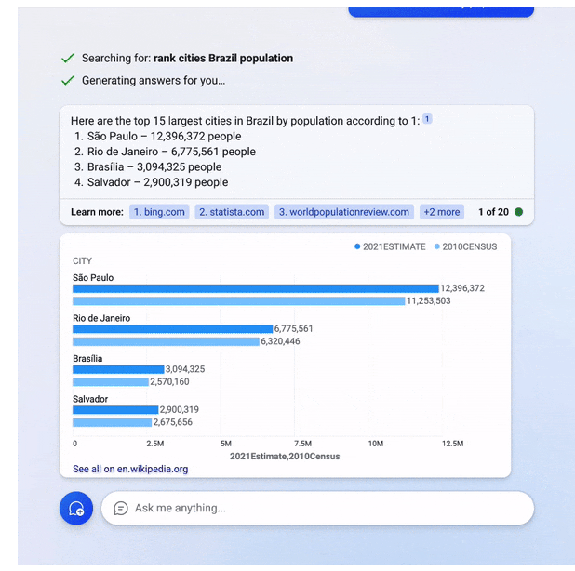Focus the Ask me anything input field
This screenshot has height=571, width=575.
tap(326, 509)
